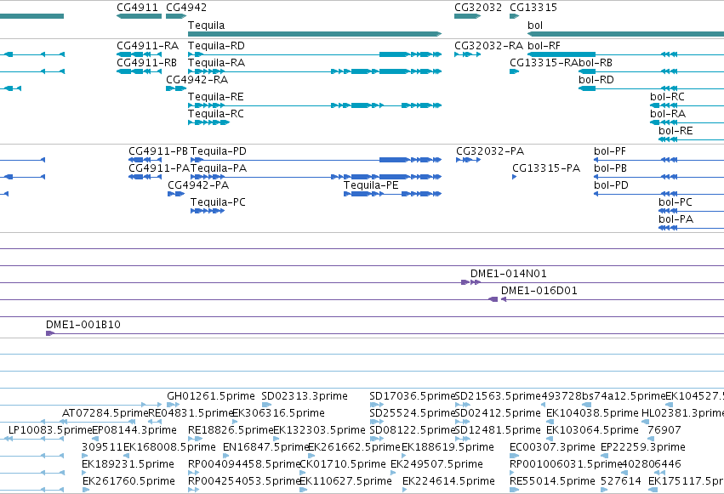Click the SD02313.3prime EST label
Viewport: 724px width, 494px height.
click(x=305, y=397)
